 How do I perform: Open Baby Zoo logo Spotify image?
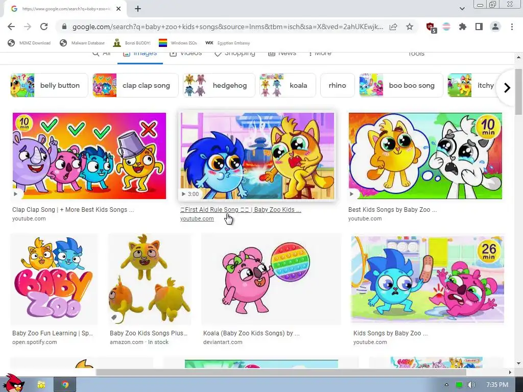coord(54,279)
